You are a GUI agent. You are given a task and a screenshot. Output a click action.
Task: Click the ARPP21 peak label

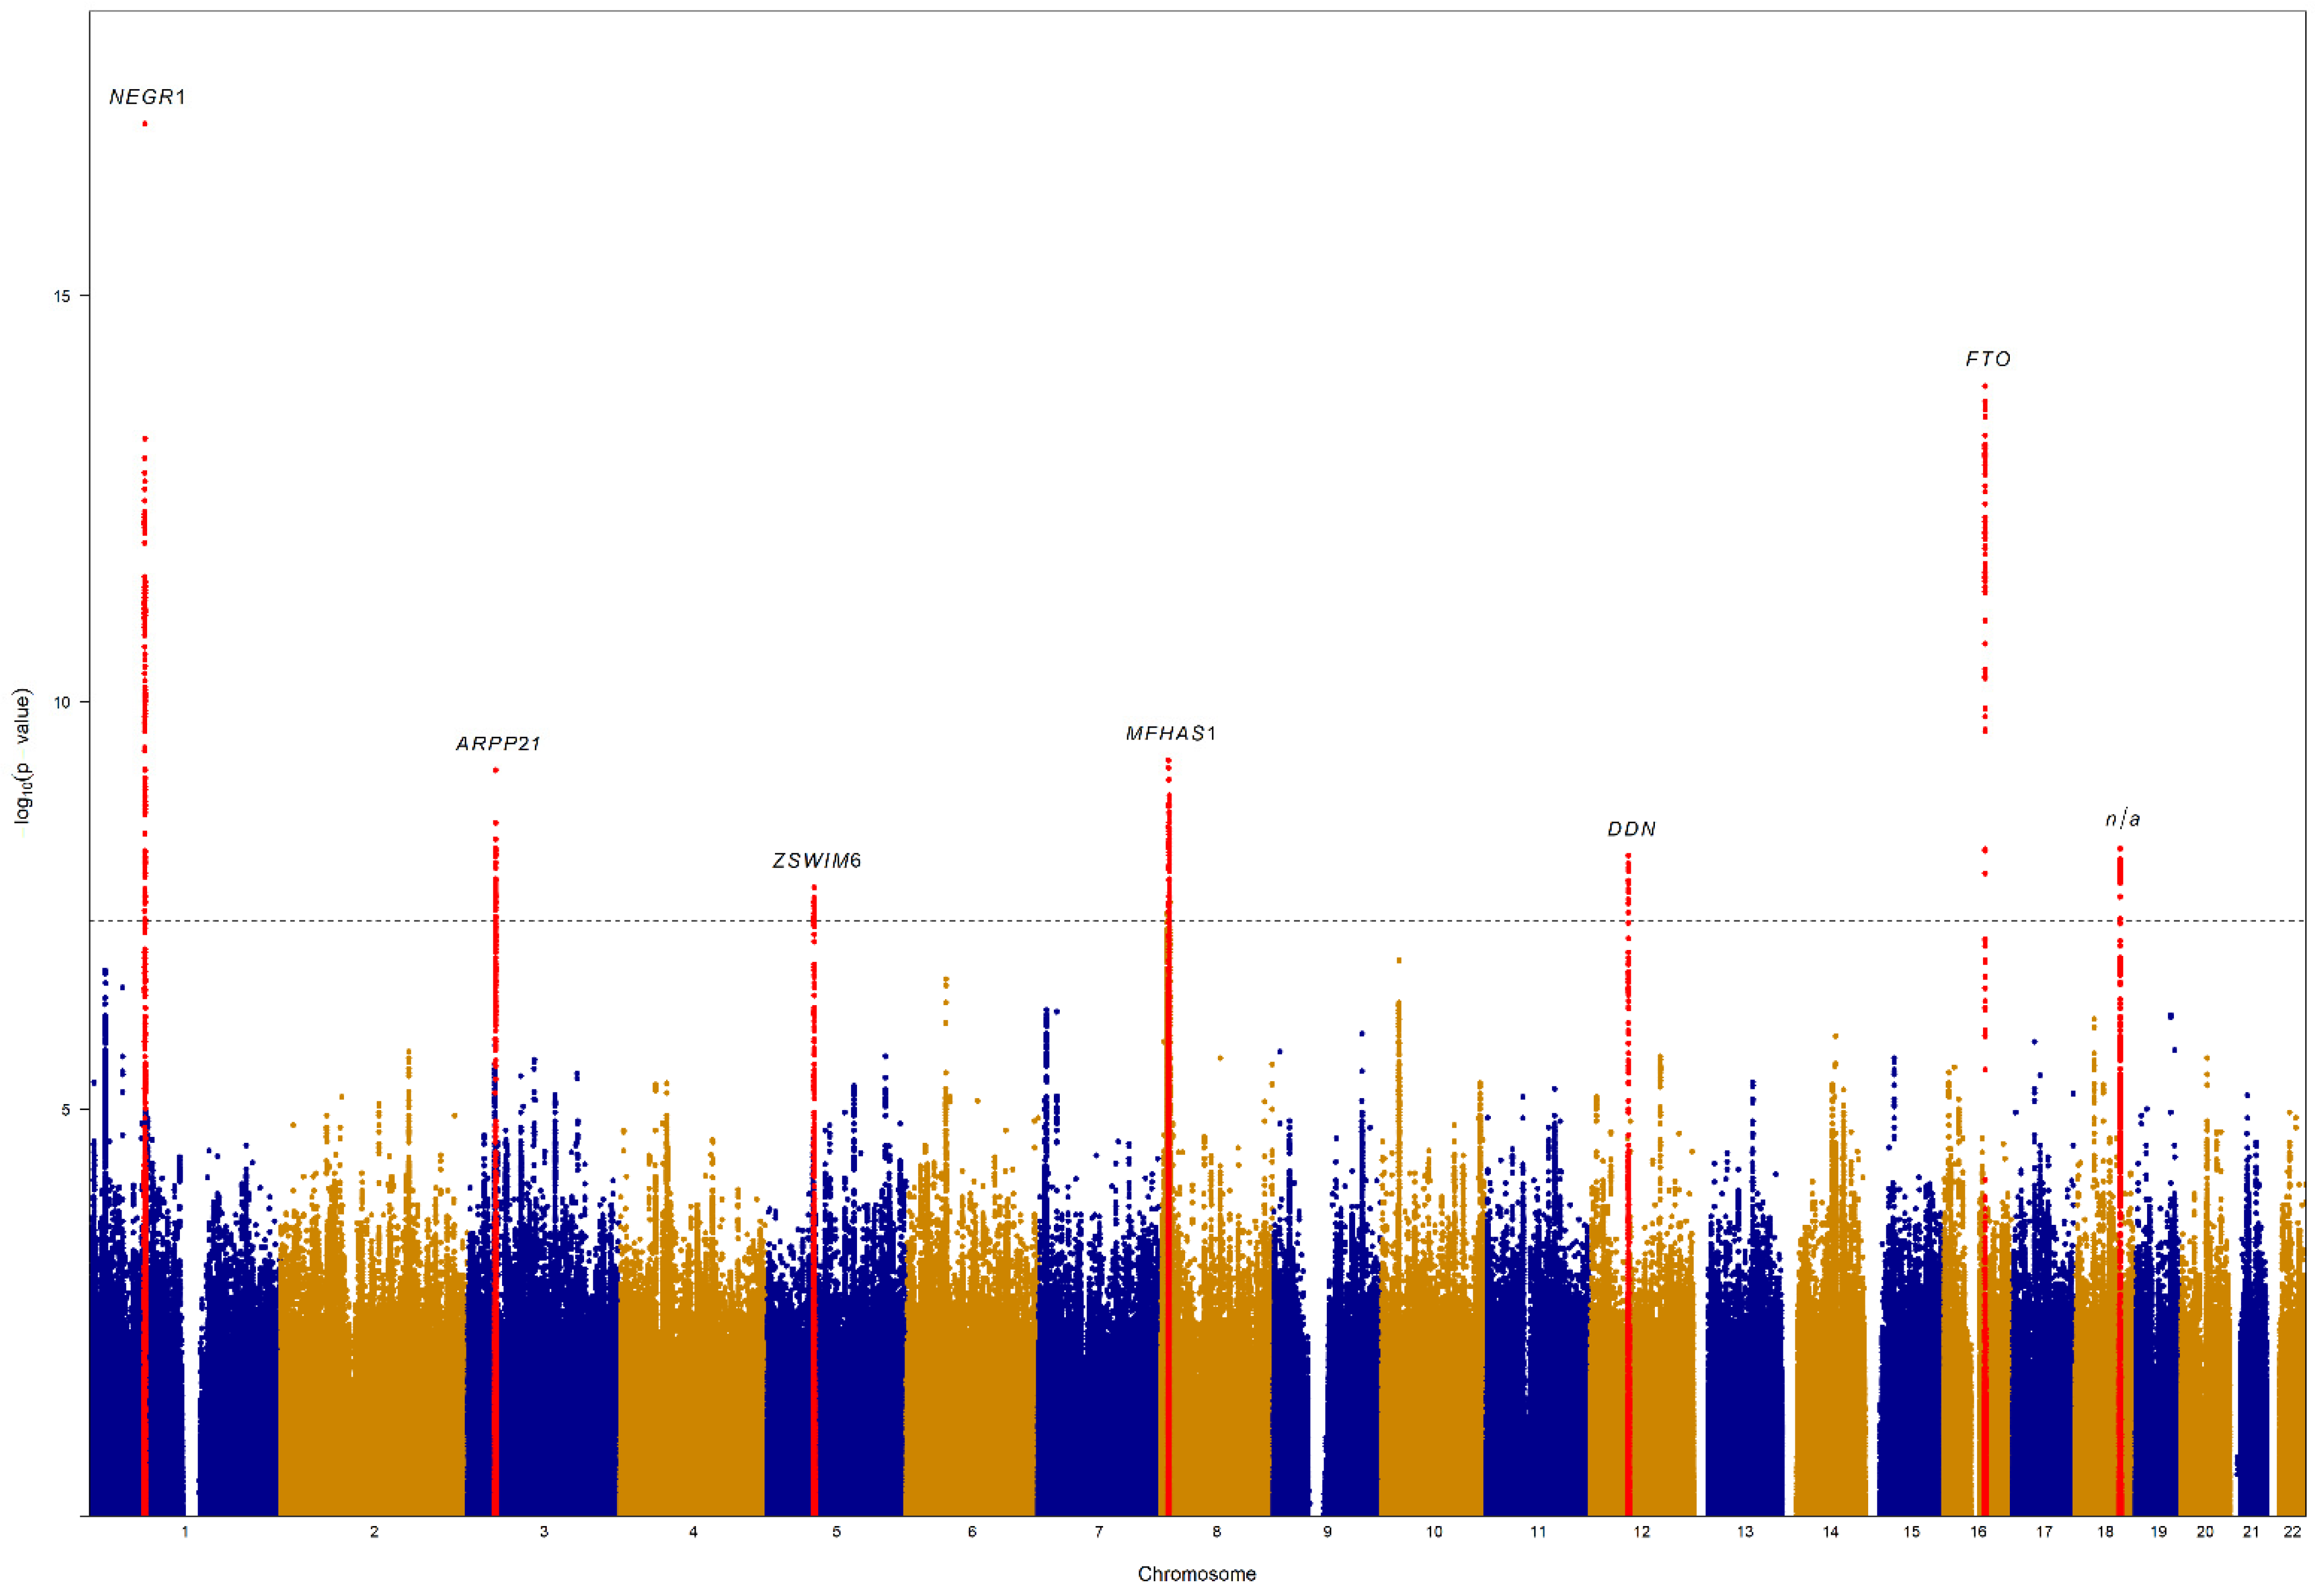498,743
